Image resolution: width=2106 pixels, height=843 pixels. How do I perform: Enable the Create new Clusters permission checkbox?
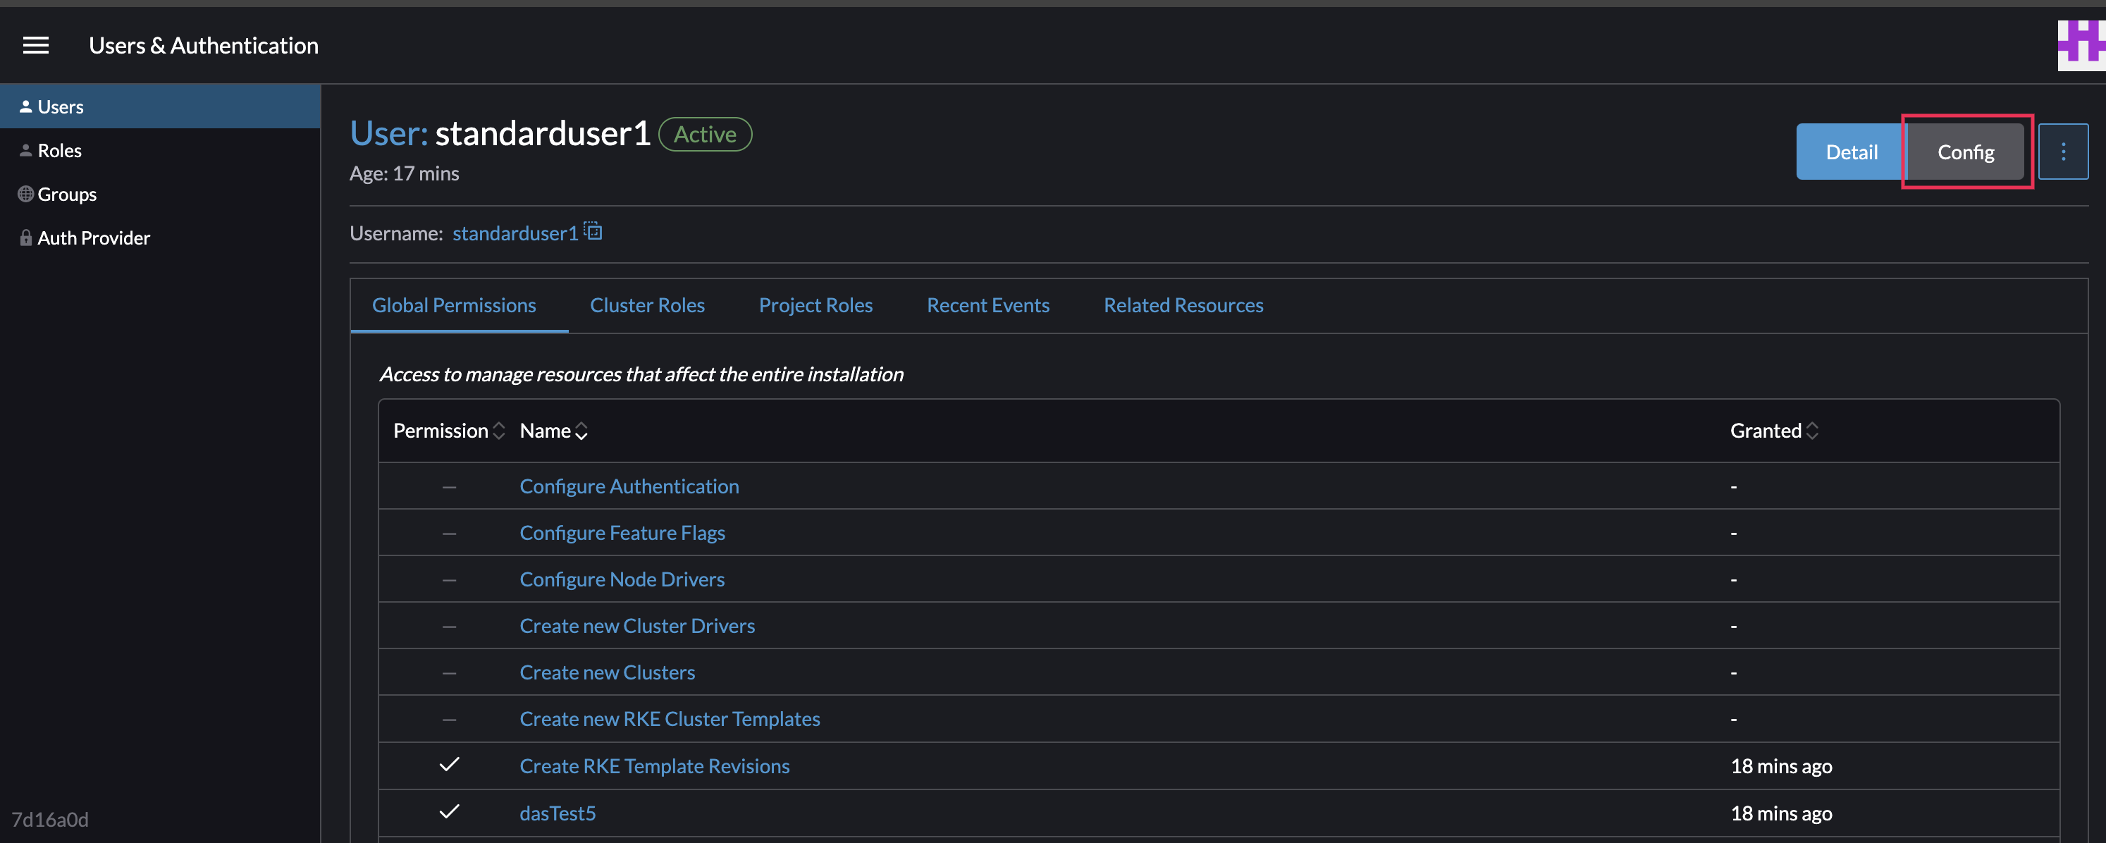[449, 672]
